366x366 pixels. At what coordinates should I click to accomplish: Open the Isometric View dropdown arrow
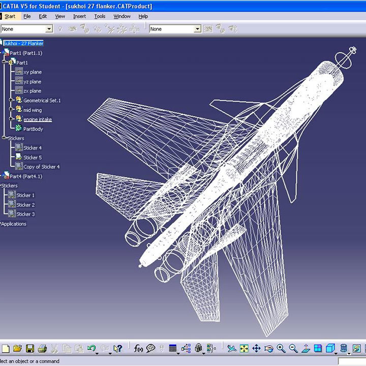tap(336, 353)
